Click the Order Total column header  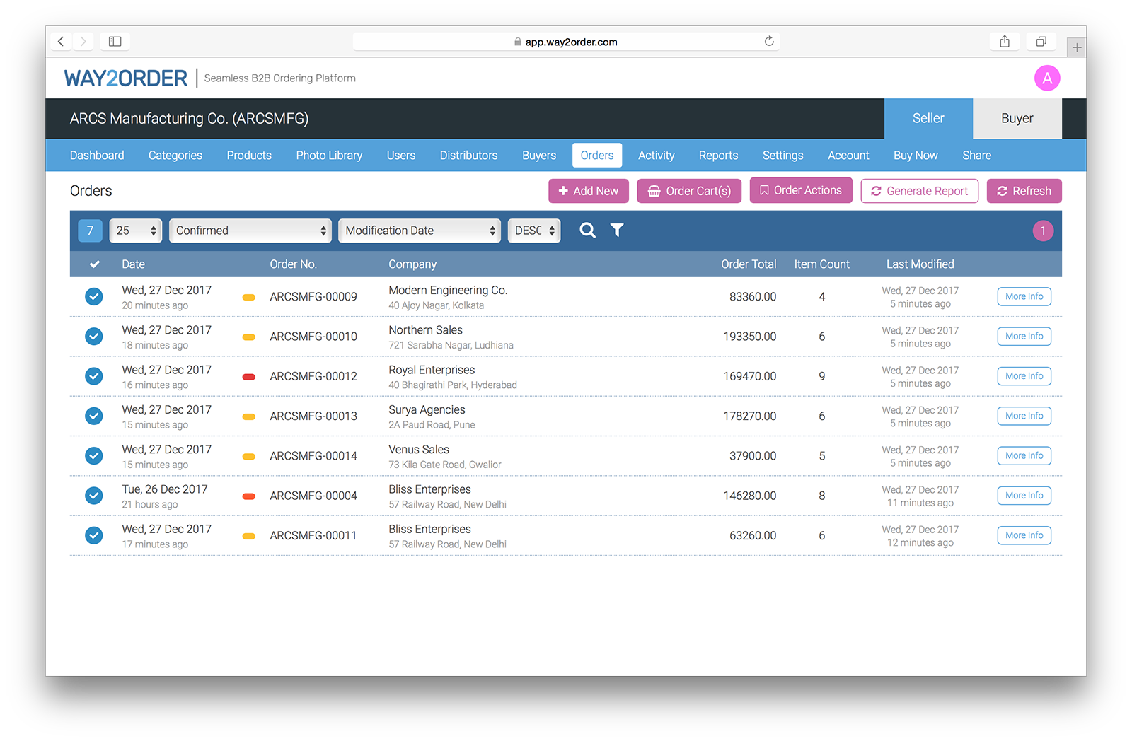749,264
